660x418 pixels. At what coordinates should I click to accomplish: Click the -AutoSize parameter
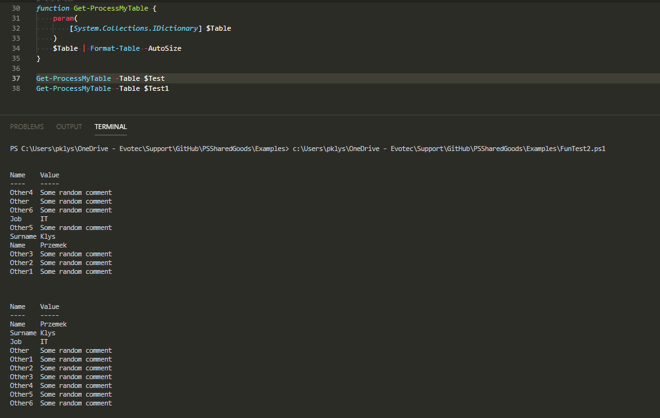(x=165, y=48)
